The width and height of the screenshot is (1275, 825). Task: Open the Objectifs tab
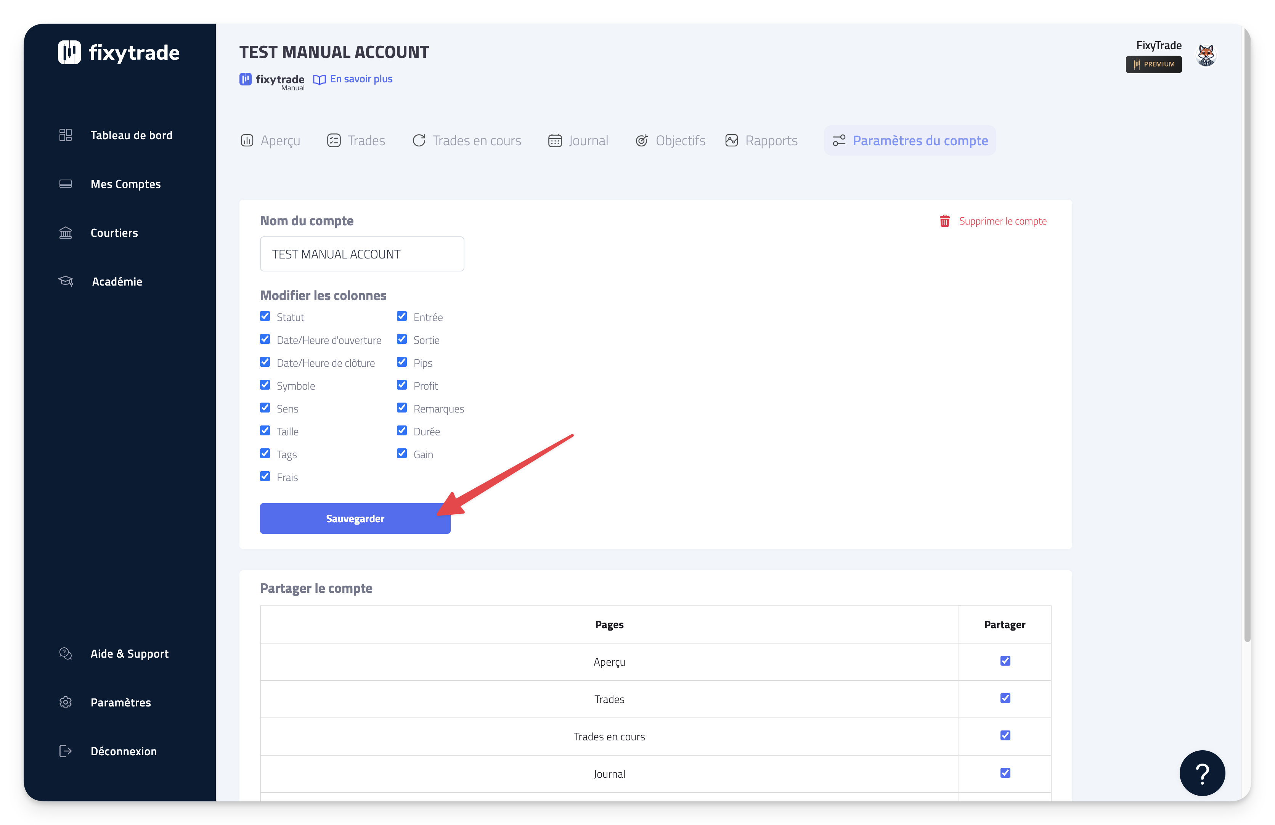click(x=670, y=141)
